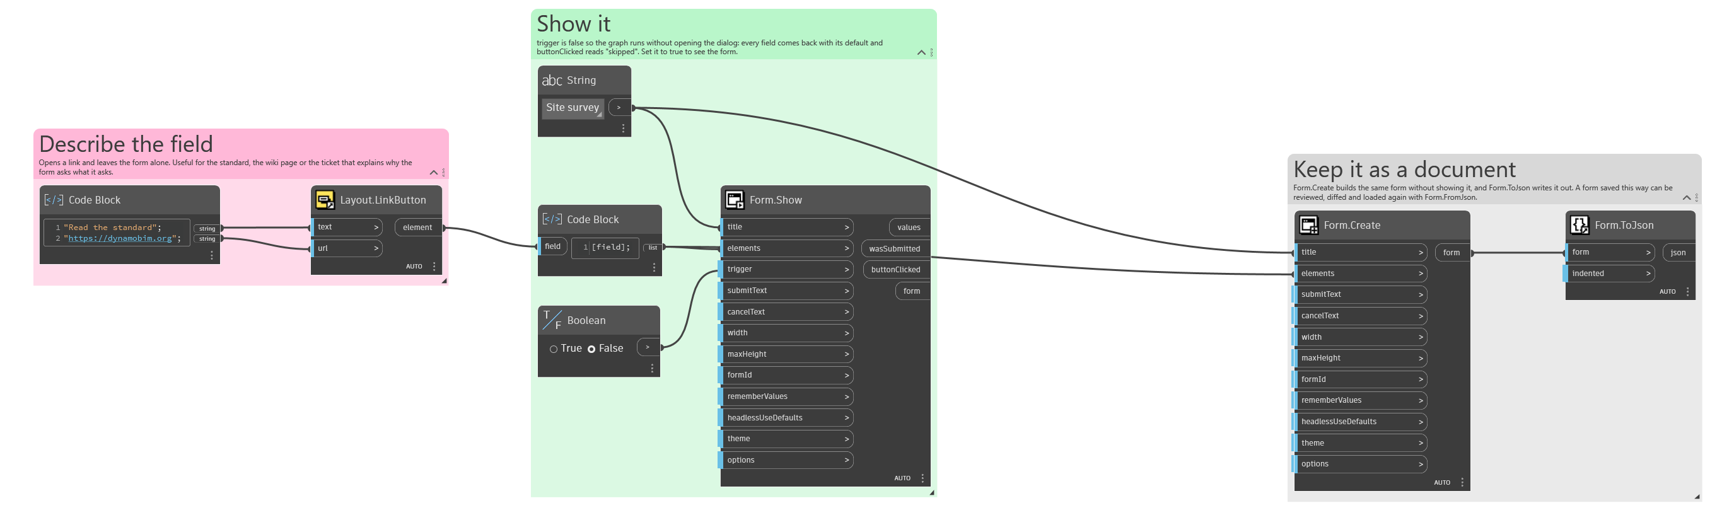Viewport: 1734px width, 508px height.
Task: Click the Boolean node T/F icon
Action: click(x=552, y=320)
